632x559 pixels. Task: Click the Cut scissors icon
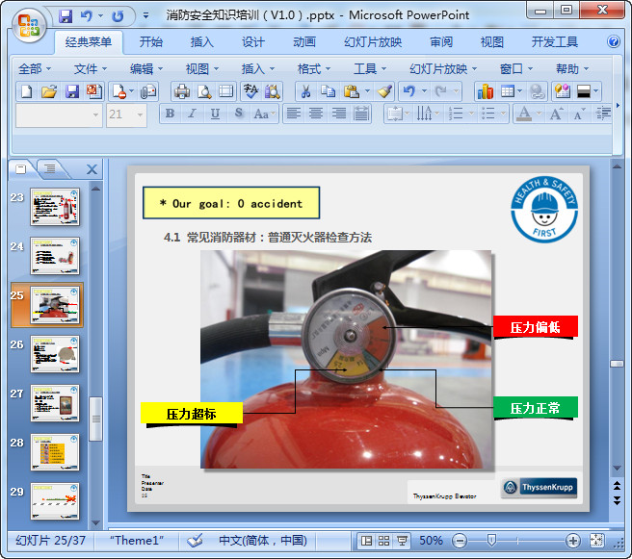306,91
